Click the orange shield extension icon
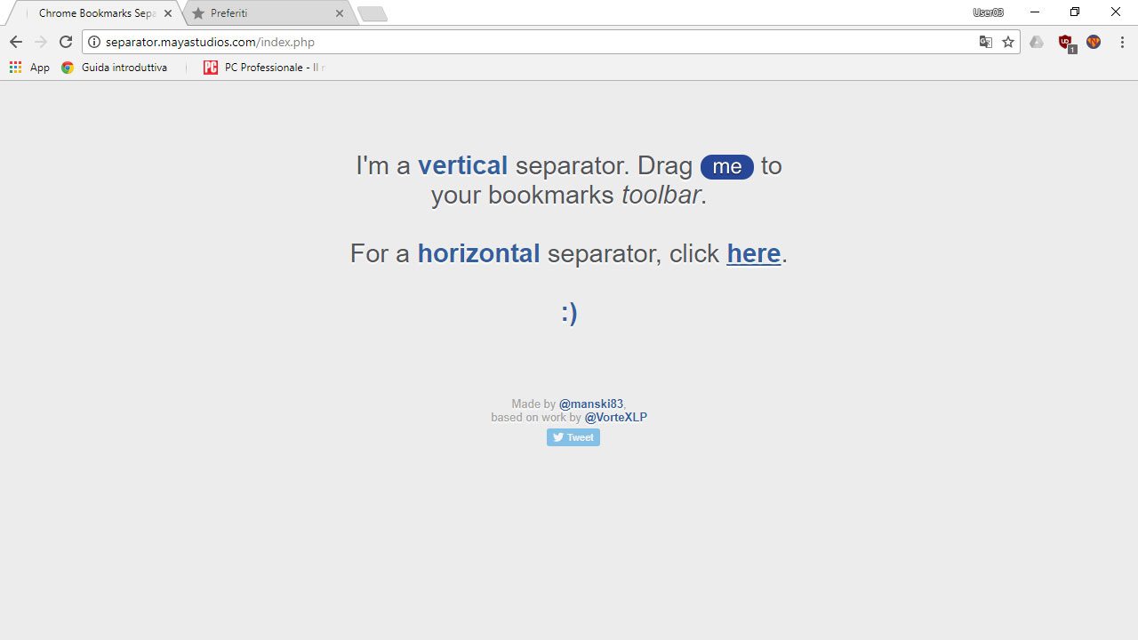This screenshot has height=640, width=1138. (1094, 42)
